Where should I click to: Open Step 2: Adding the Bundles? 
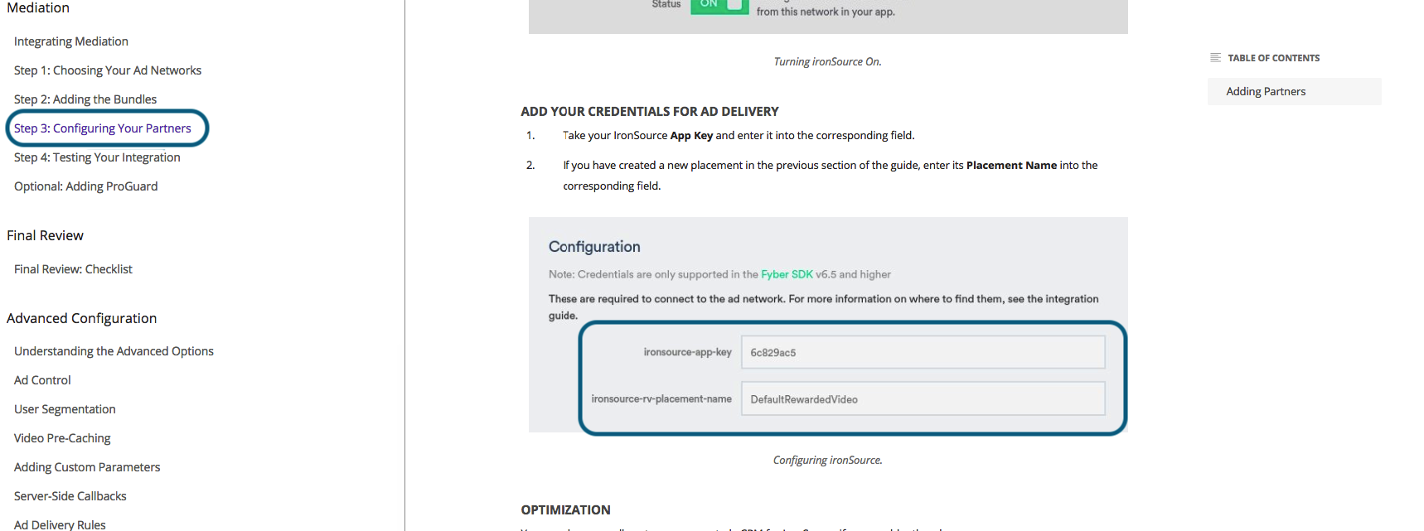tap(85, 99)
